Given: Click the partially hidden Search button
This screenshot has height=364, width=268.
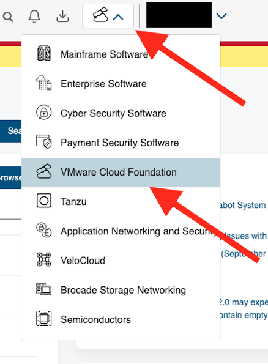Looking at the screenshot, I should click(x=10, y=131).
